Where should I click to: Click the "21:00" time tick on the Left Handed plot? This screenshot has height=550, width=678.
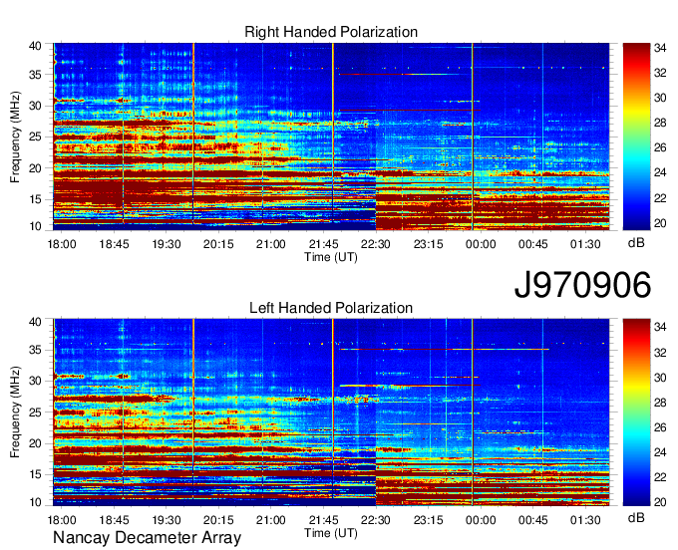270,520
